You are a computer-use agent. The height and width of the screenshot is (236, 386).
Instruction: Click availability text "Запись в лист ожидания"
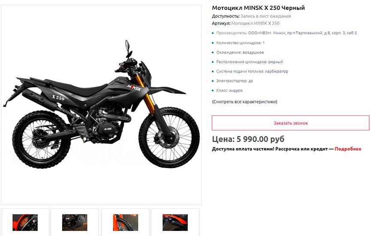coord(265,16)
